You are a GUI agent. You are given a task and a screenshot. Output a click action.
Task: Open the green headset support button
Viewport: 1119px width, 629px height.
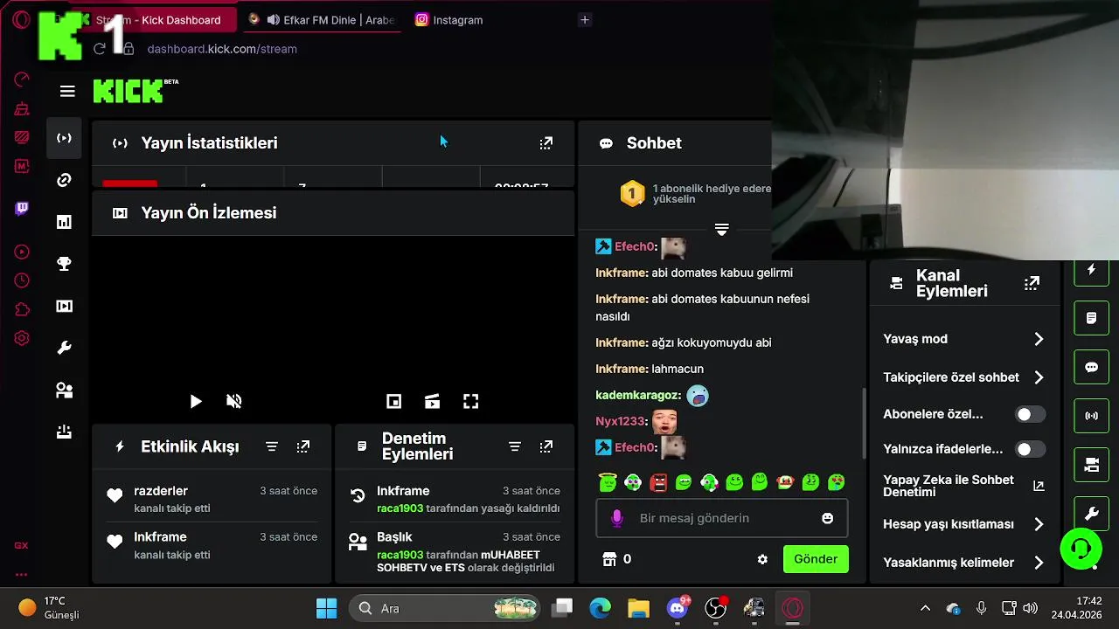[x=1081, y=549]
